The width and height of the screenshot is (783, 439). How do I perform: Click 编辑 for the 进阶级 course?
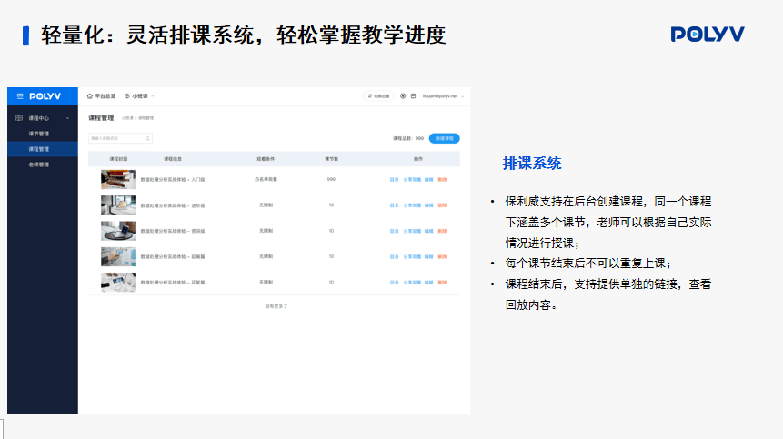(429, 205)
